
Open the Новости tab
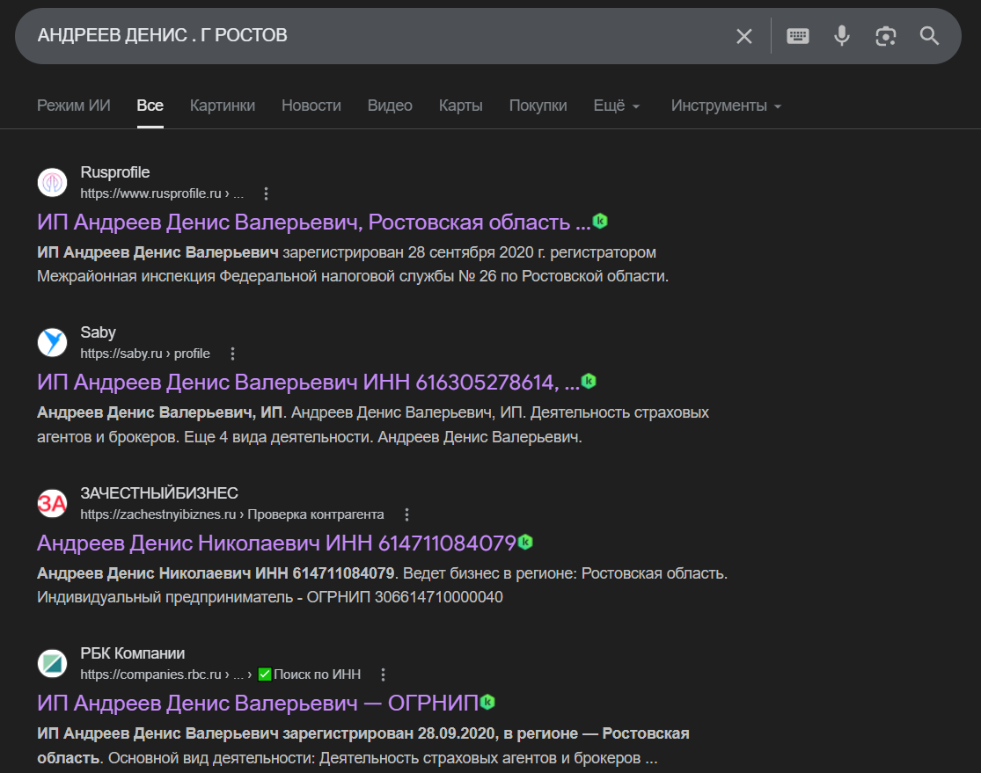(311, 106)
